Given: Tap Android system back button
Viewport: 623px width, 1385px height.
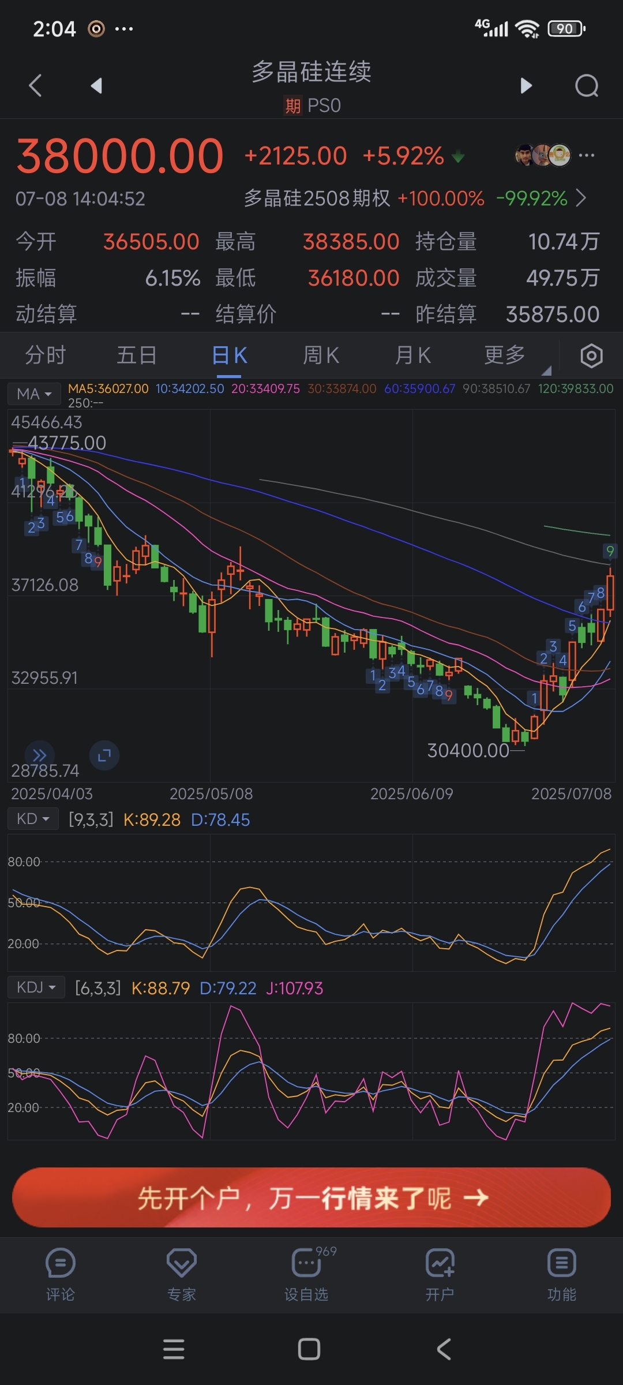Looking at the screenshot, I should (x=444, y=1349).
